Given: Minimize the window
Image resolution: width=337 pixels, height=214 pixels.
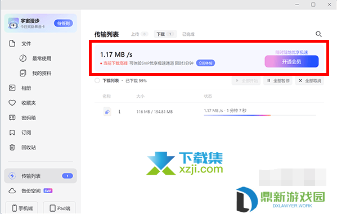Looking at the screenshot, I should tap(297, 4).
